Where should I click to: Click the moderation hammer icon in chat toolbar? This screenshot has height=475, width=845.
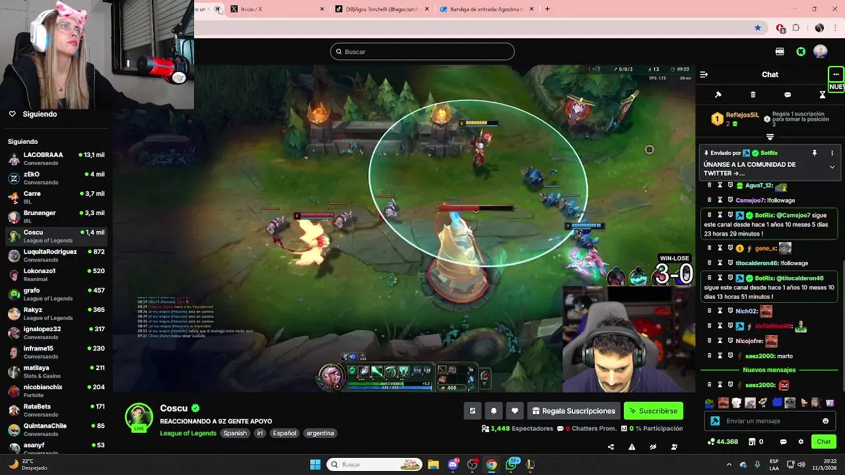(718, 95)
